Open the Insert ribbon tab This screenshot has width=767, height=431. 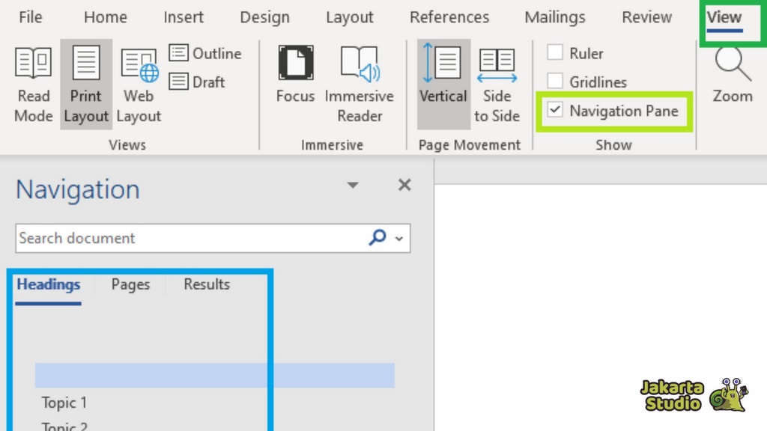pos(185,17)
